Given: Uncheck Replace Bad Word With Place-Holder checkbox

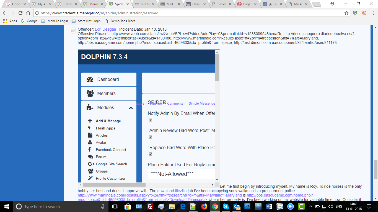Looking at the screenshot, I should 151,154.
